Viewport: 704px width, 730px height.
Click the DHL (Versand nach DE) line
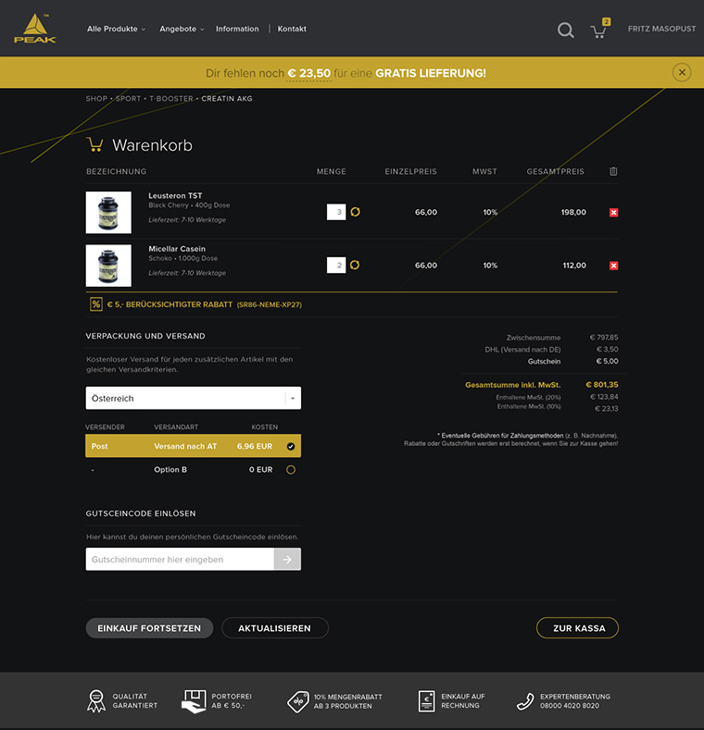pyautogui.click(x=551, y=349)
